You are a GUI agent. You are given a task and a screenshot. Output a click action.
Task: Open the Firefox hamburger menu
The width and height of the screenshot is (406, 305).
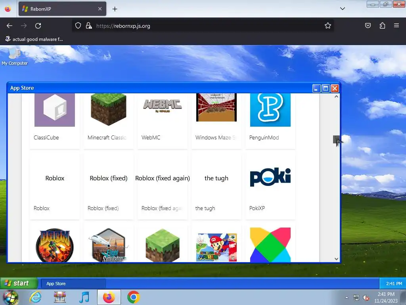click(x=396, y=25)
